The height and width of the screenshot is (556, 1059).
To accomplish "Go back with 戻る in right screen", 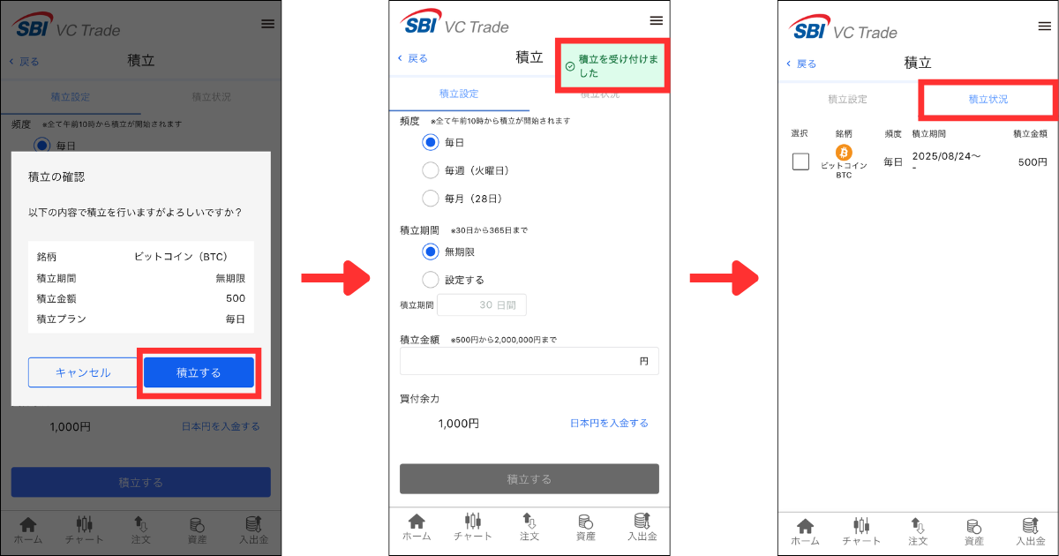I will 801,64.
